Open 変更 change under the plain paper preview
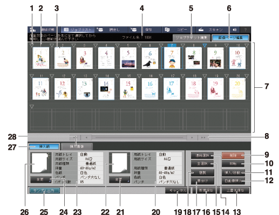The image size is (279, 215). [x=119, y=179]
